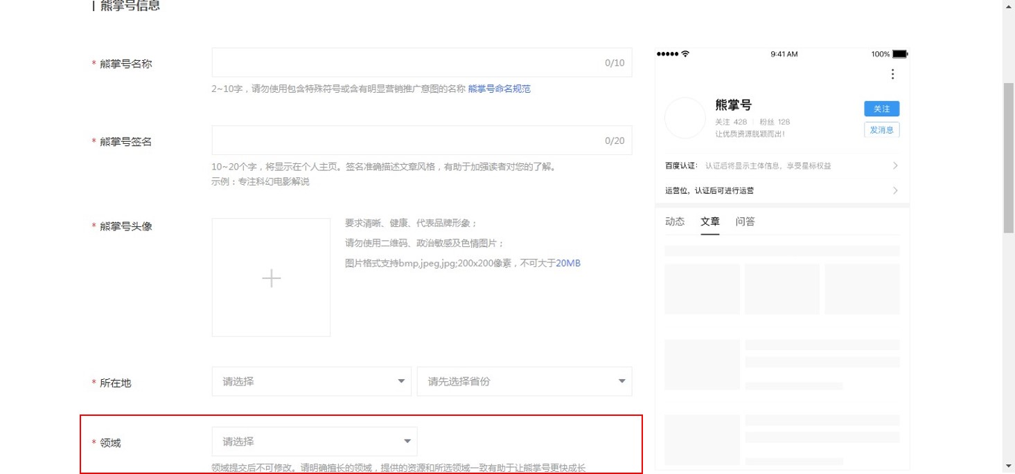Switch to the 文章 tab
The height and width of the screenshot is (474, 1015).
click(710, 221)
